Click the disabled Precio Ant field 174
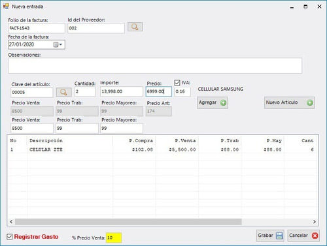327x246 pixels. pyautogui.click(x=159, y=111)
